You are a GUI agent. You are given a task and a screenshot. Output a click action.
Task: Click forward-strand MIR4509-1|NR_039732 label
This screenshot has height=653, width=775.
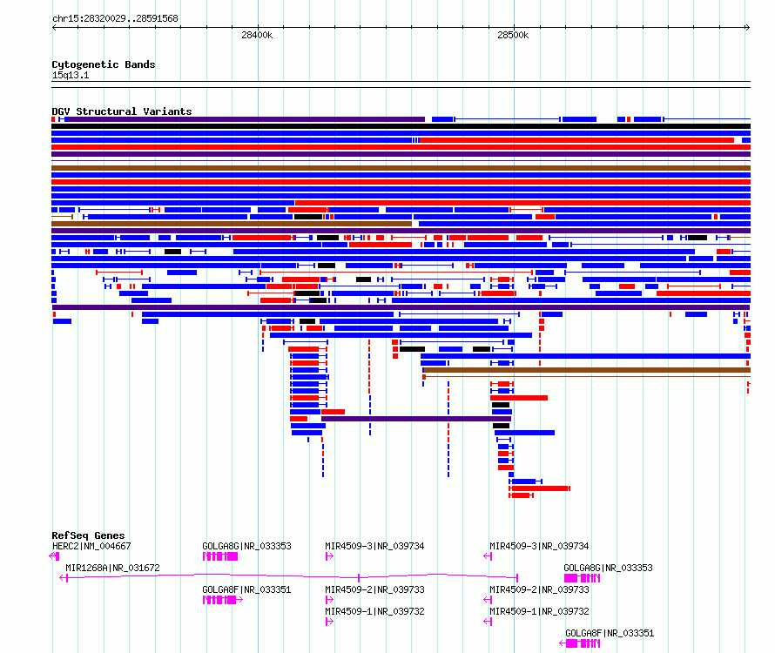[374, 611]
